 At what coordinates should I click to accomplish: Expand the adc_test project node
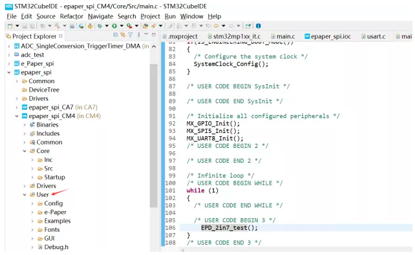(9, 55)
